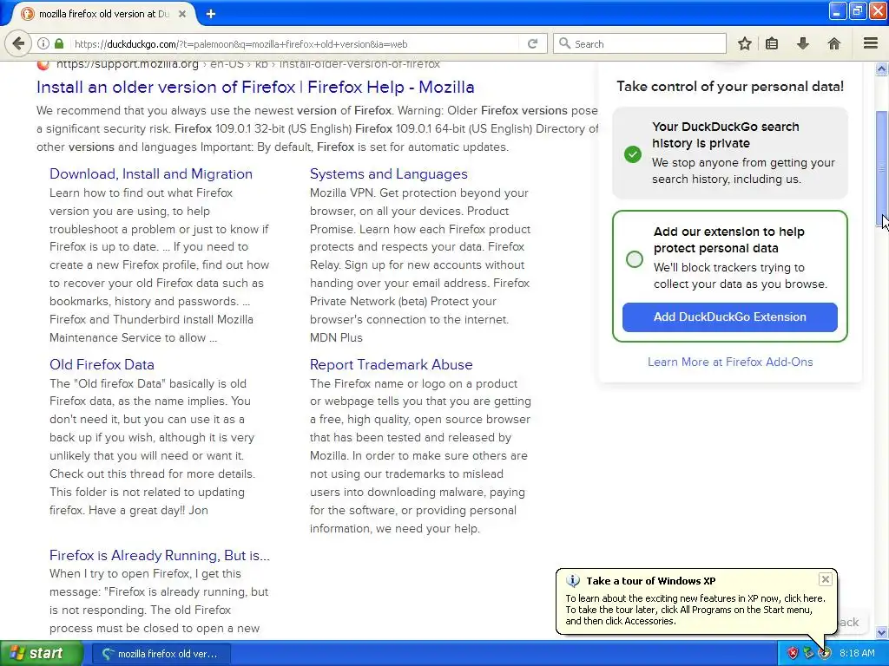
Task: Reload the page with the refresh icon
Action: tap(532, 43)
